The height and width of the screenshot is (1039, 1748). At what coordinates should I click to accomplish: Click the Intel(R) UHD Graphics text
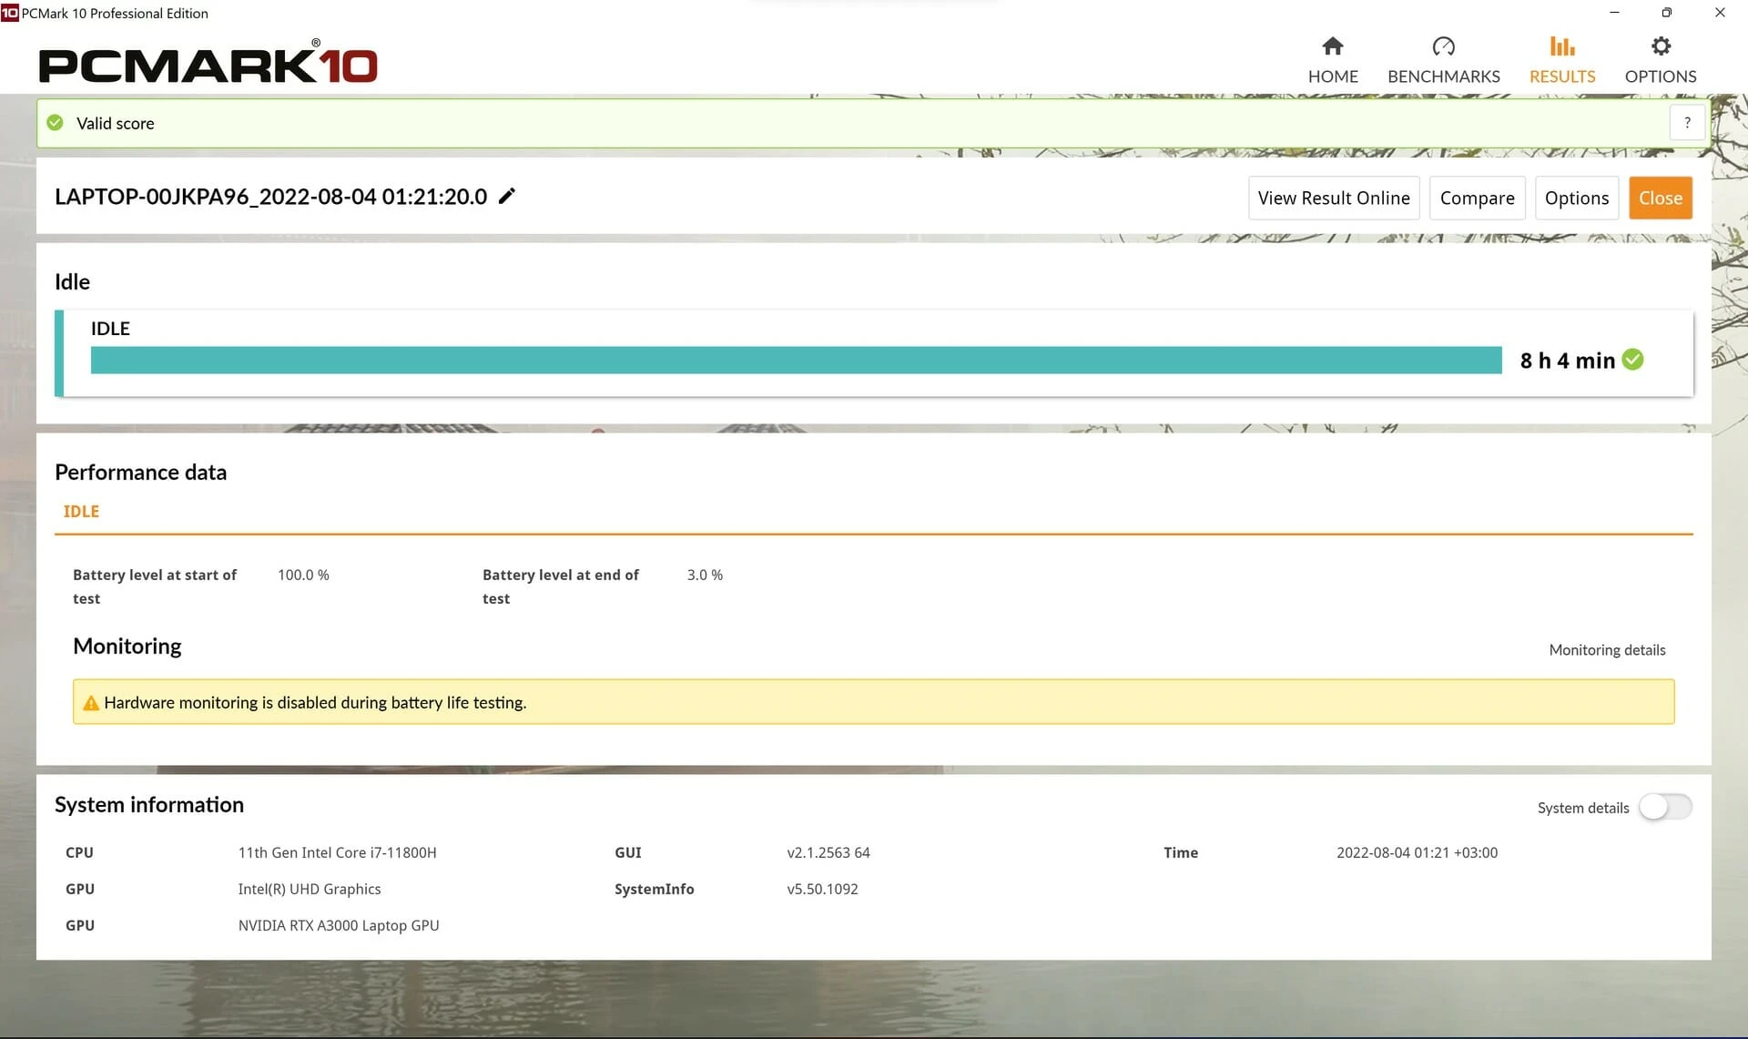[310, 890]
